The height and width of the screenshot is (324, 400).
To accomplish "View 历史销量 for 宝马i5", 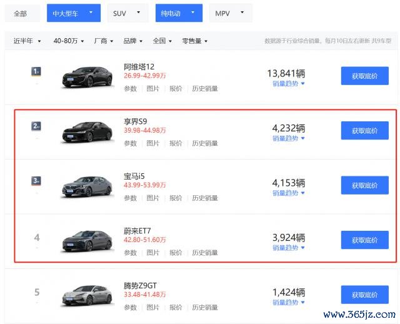I will [x=205, y=198].
